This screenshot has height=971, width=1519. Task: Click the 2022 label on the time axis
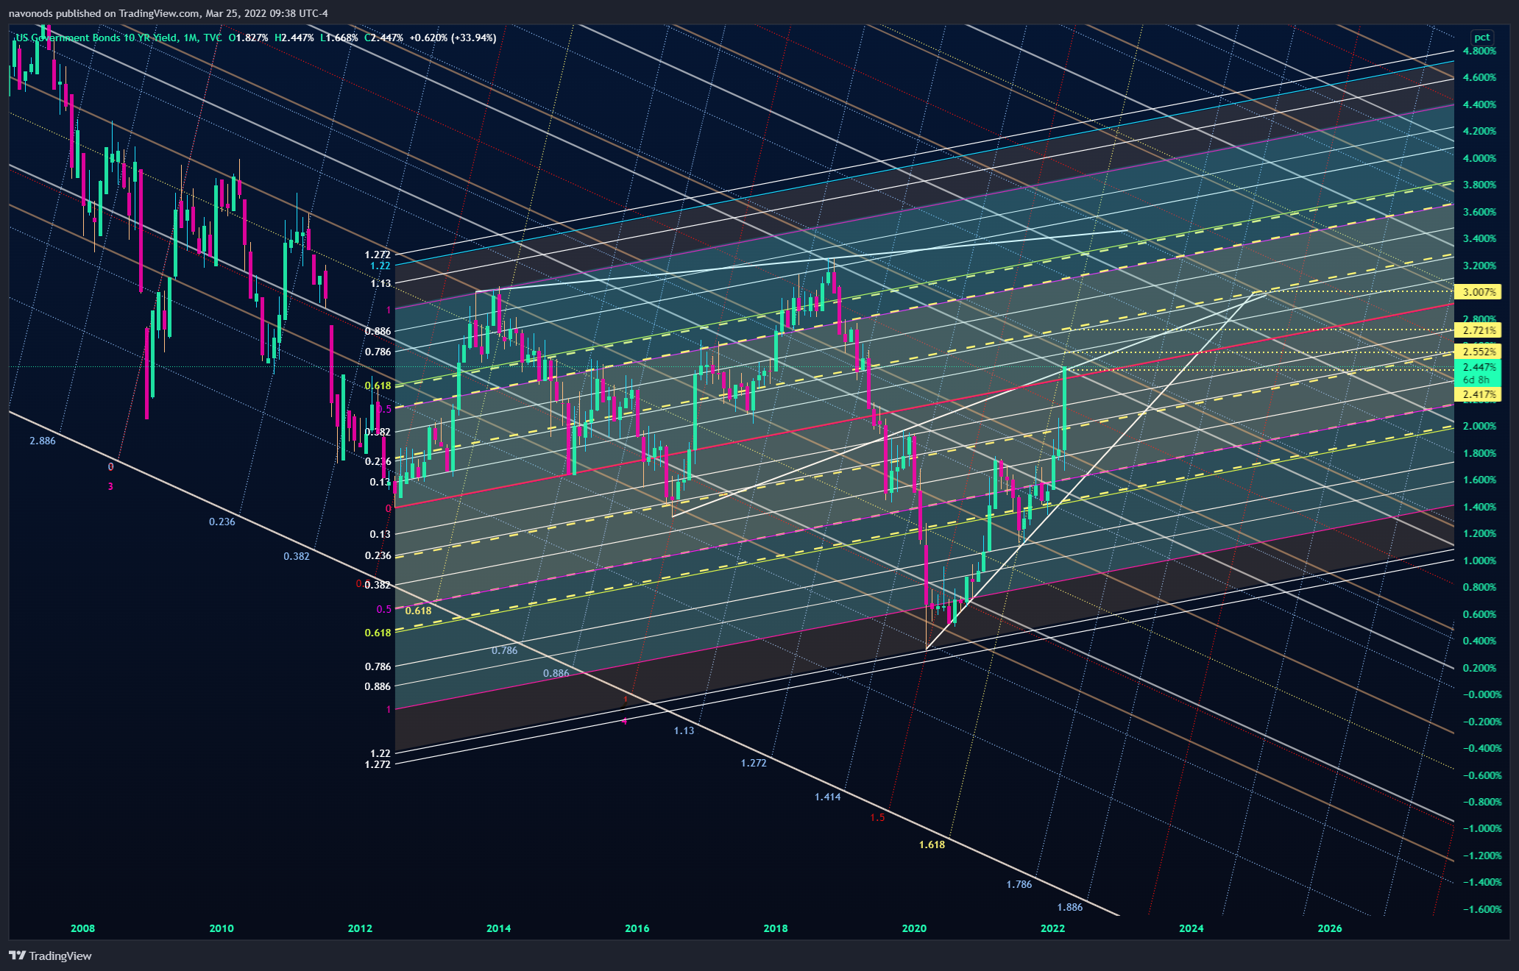point(1052,928)
